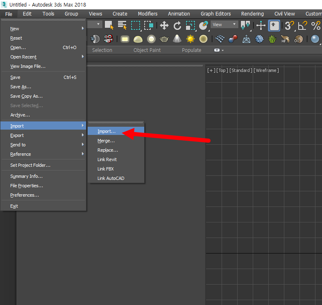Screen dimensions: 322x305
Task: Click the red movie camera icon
Action: pos(109,39)
